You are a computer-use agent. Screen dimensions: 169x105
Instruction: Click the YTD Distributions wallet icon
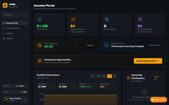pyautogui.click(x=40, y=45)
